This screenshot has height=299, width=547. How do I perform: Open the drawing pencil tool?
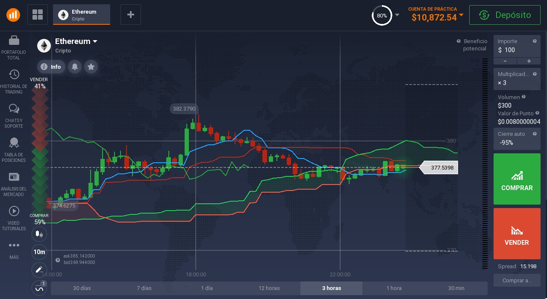click(x=39, y=270)
